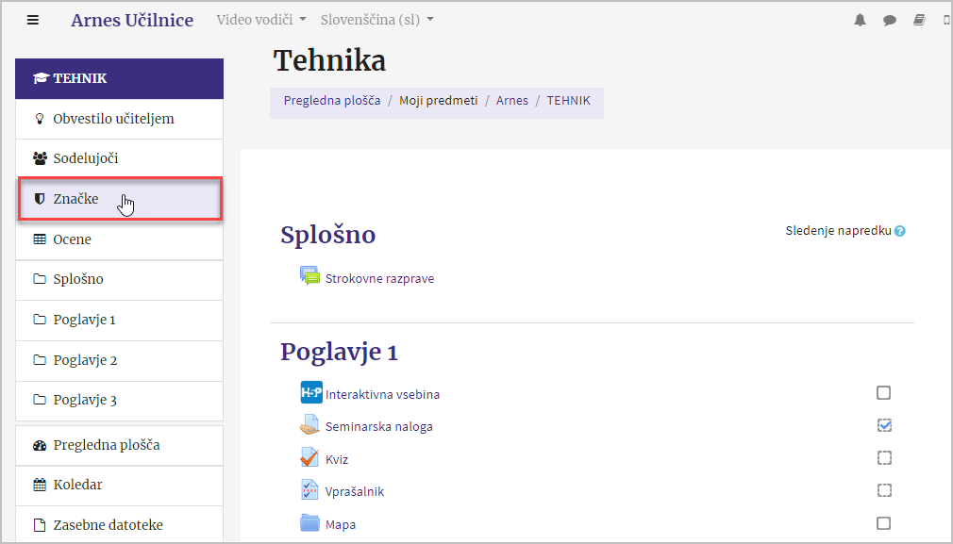Click the folder icon beside Poglavje 1 in sidebar
The height and width of the screenshot is (544, 953).
coord(40,320)
